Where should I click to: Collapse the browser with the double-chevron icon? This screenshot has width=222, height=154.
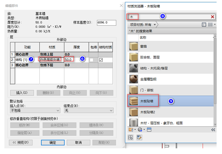[x=213, y=130]
